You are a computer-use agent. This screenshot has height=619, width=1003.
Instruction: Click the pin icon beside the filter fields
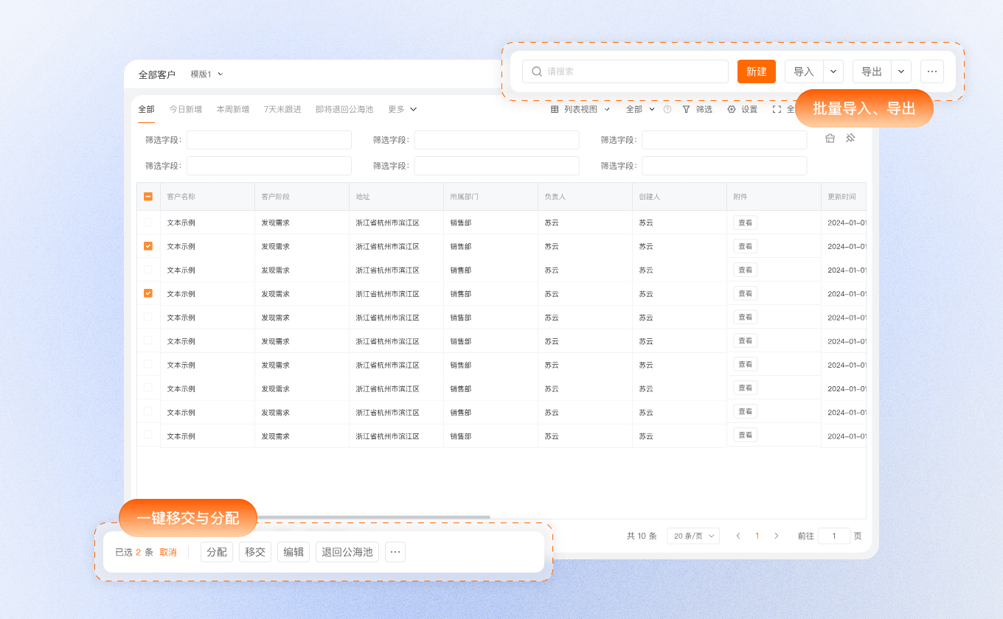coord(850,138)
